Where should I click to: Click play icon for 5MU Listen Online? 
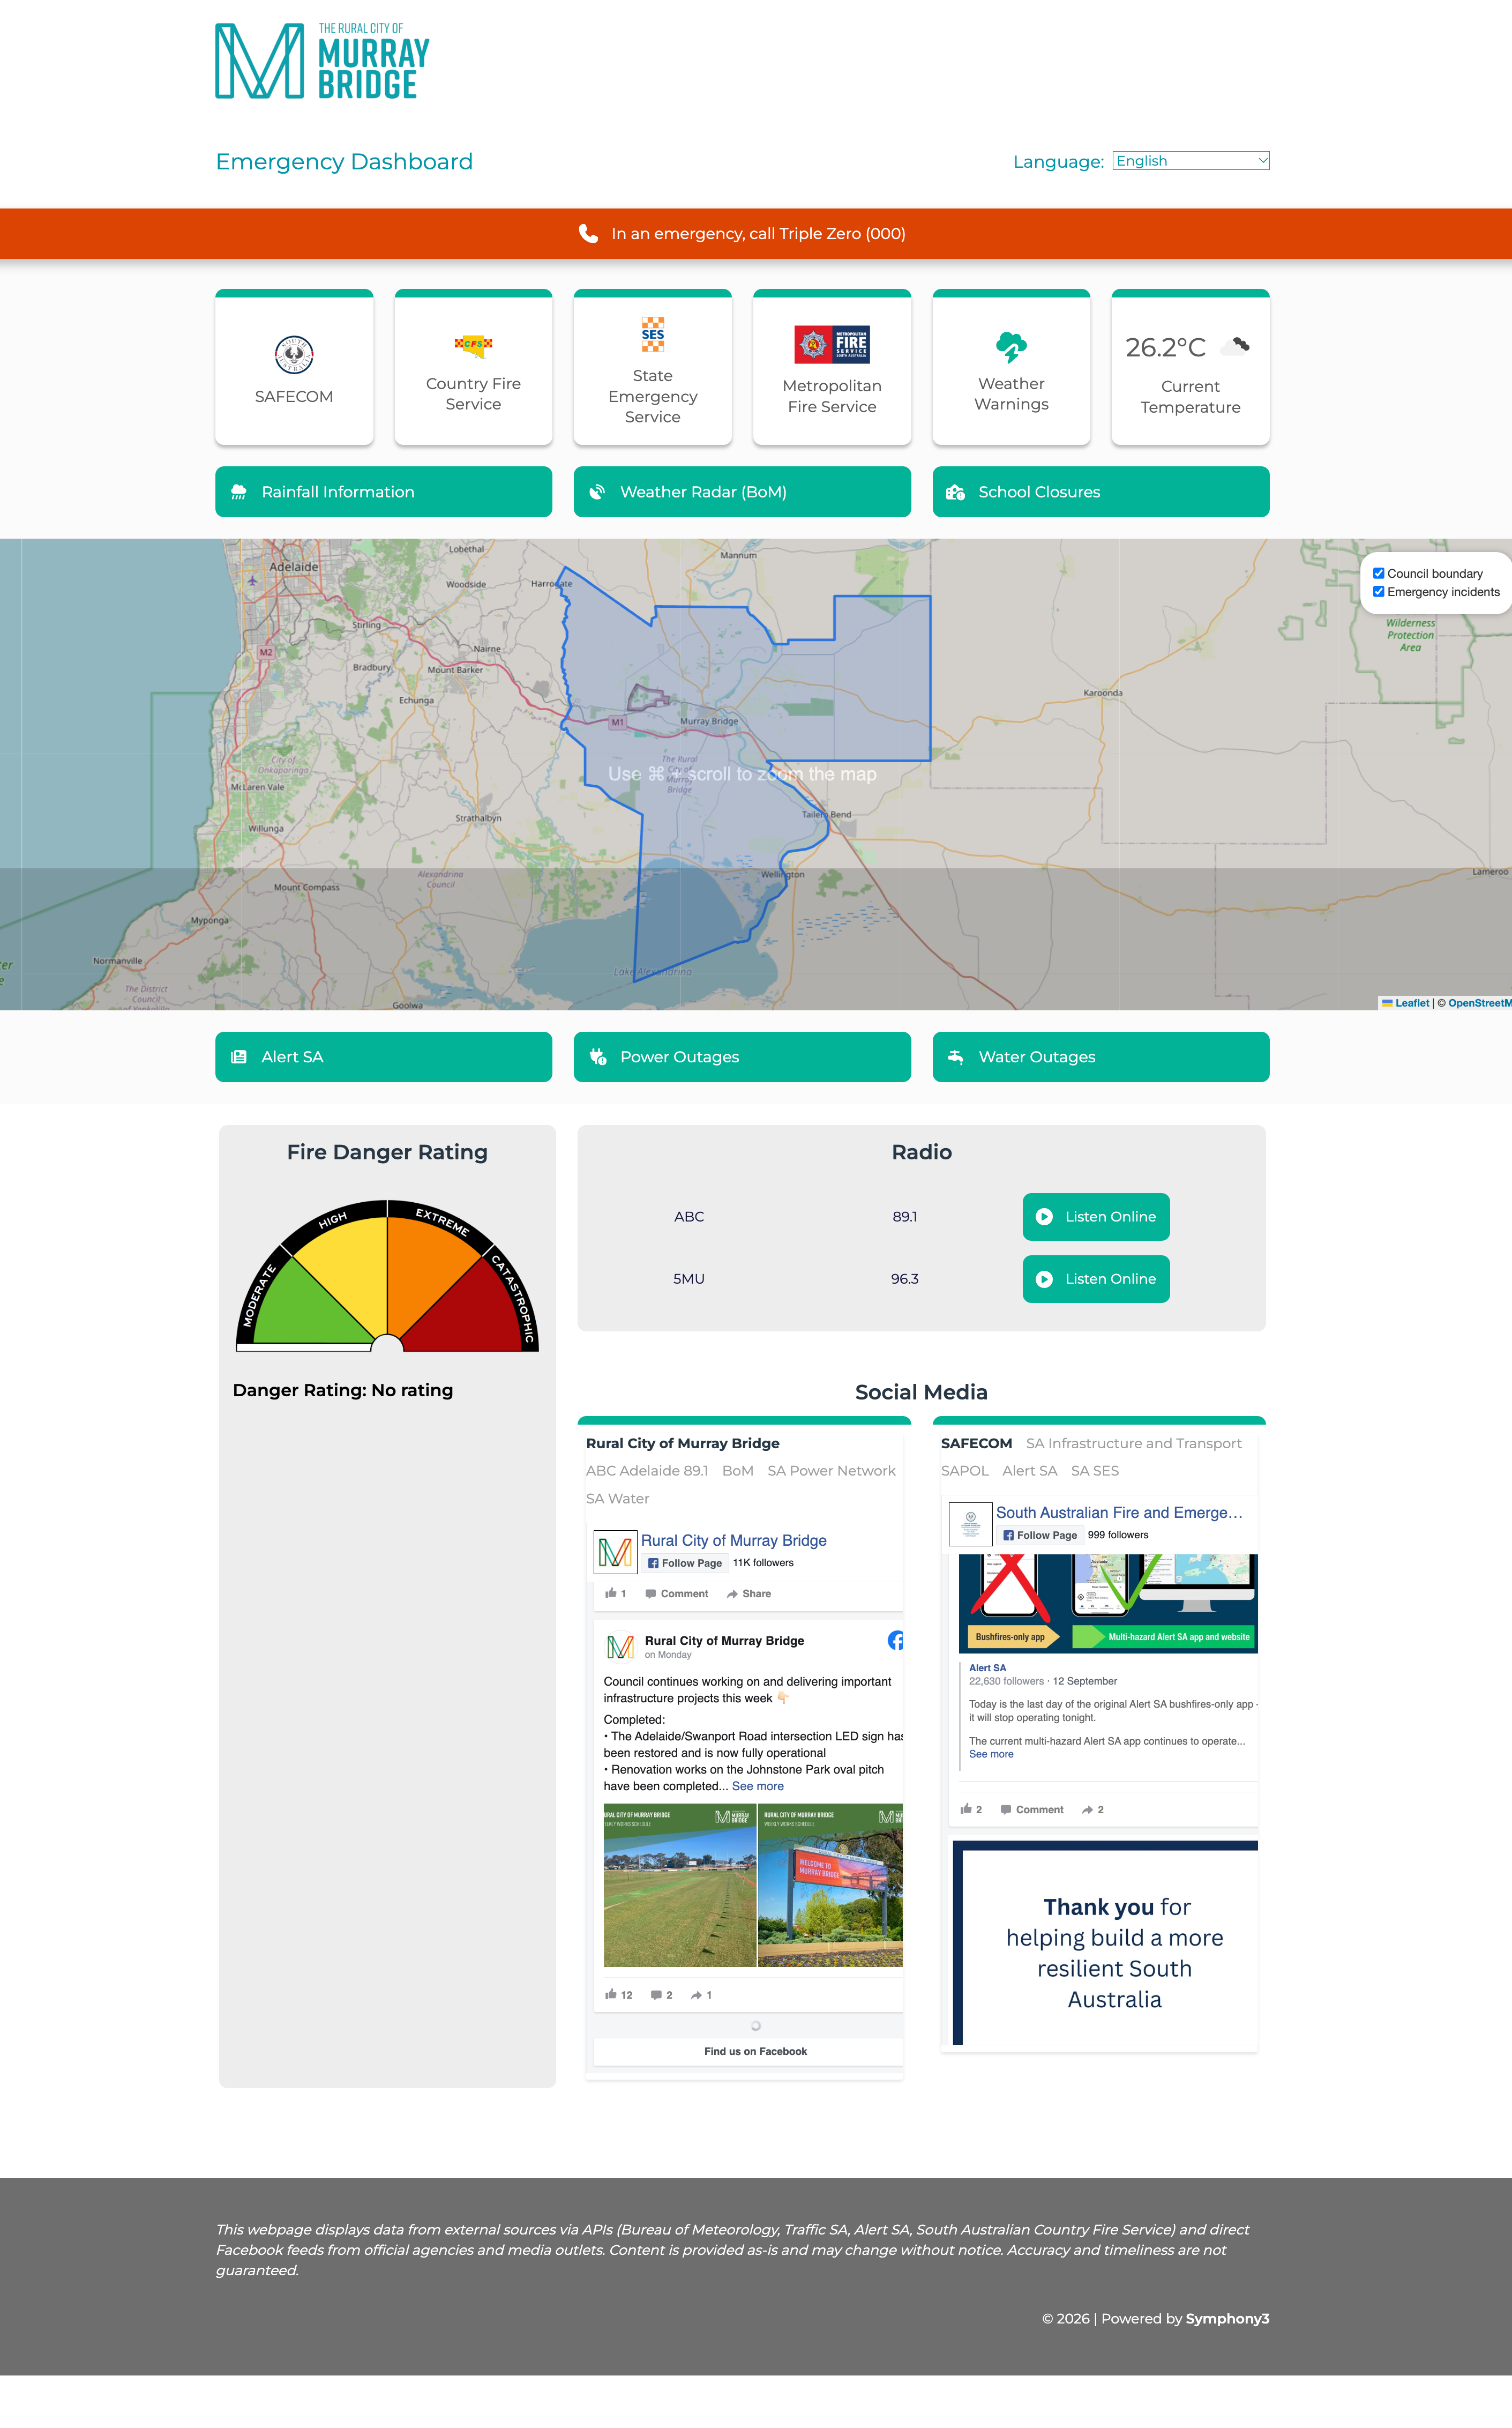coord(1044,1278)
